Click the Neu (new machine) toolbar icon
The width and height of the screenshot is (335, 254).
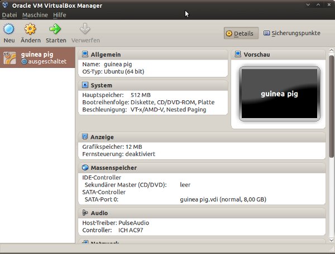click(9, 29)
